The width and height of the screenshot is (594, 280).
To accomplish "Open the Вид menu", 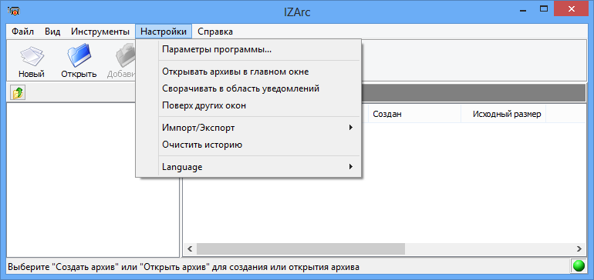I will (x=52, y=32).
